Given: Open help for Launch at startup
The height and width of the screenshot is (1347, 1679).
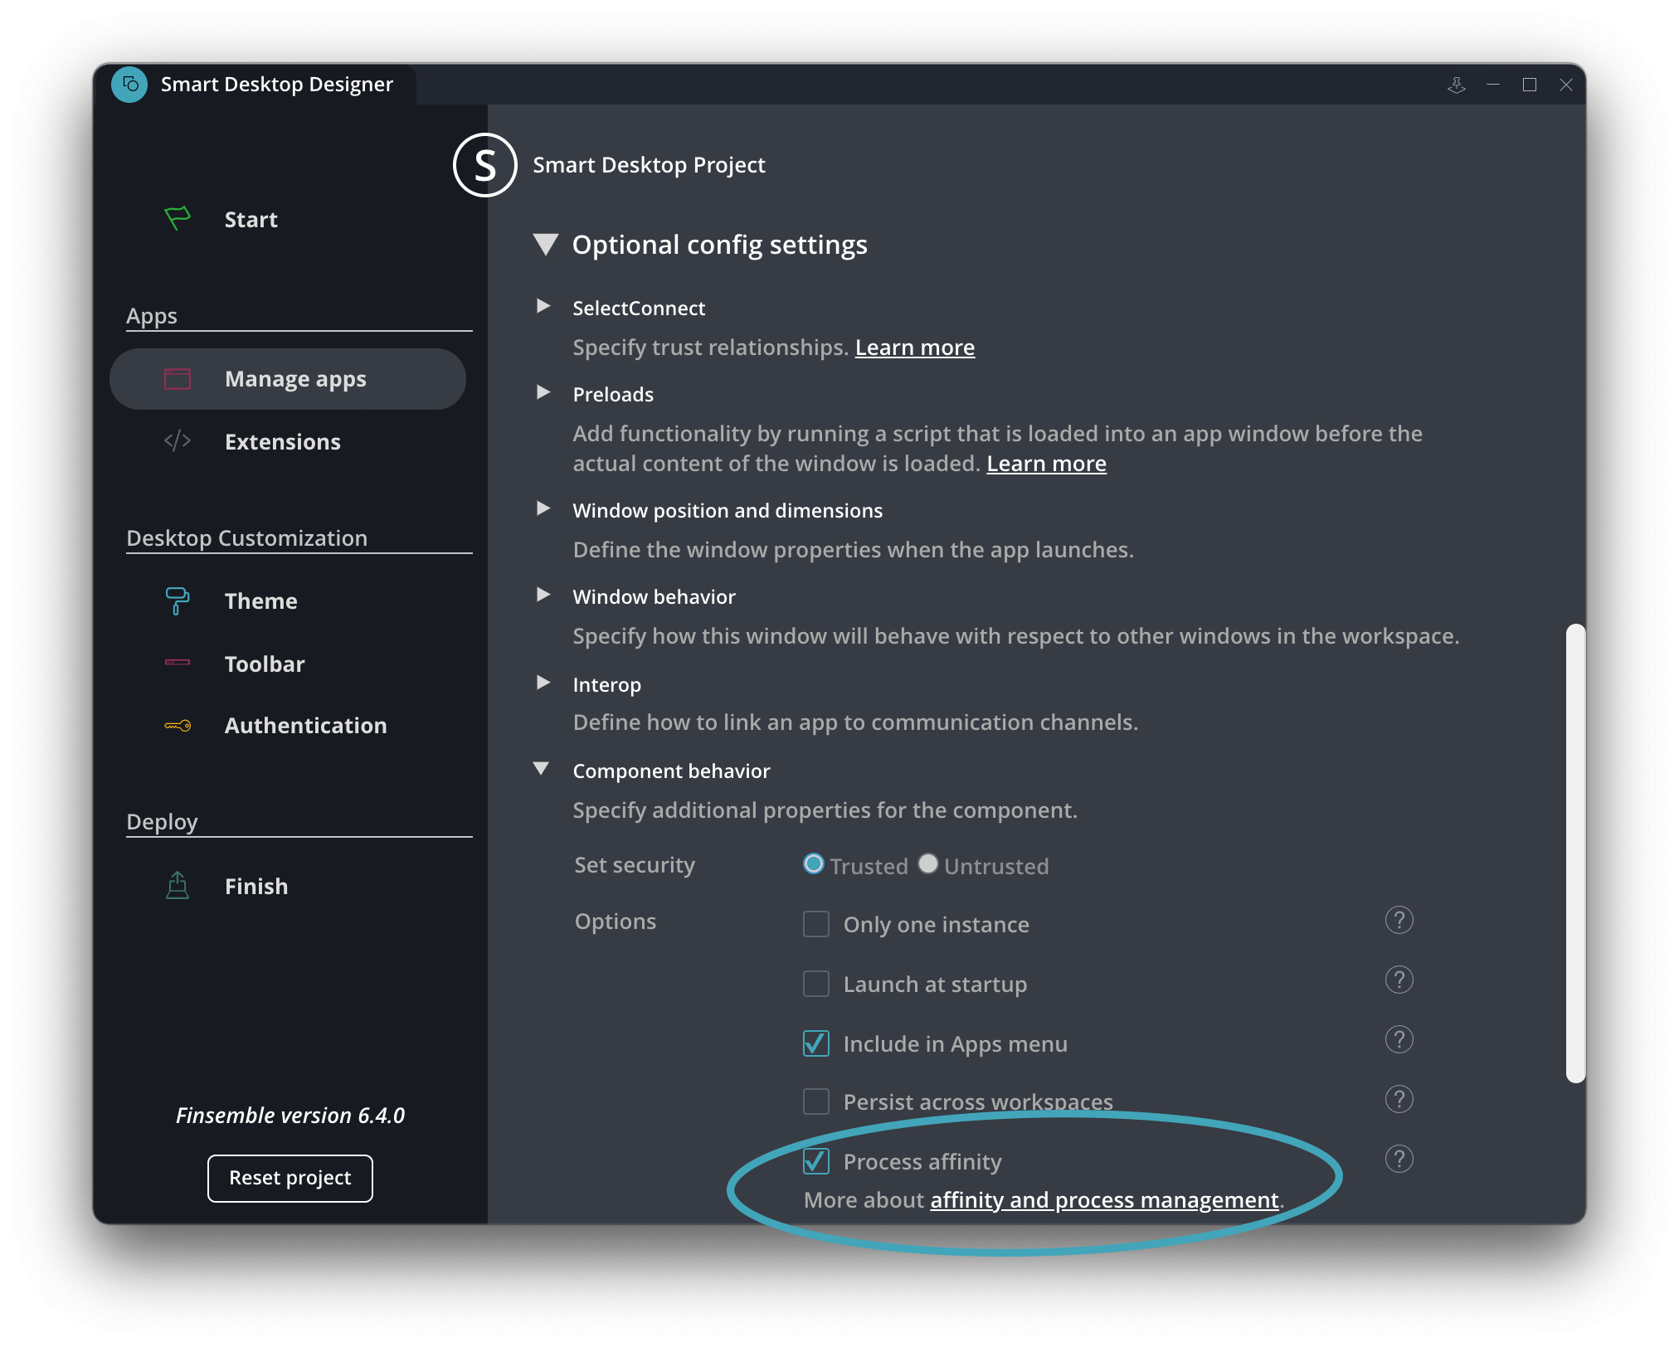Looking at the screenshot, I should [1399, 980].
